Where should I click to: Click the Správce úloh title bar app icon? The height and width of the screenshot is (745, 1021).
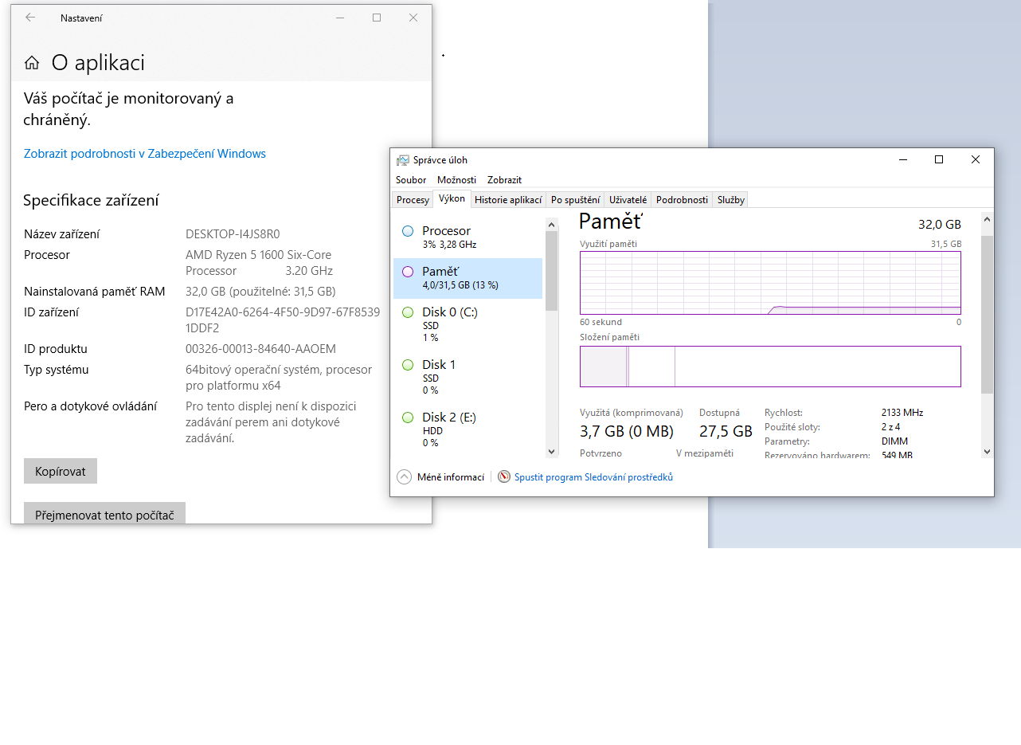click(x=403, y=160)
